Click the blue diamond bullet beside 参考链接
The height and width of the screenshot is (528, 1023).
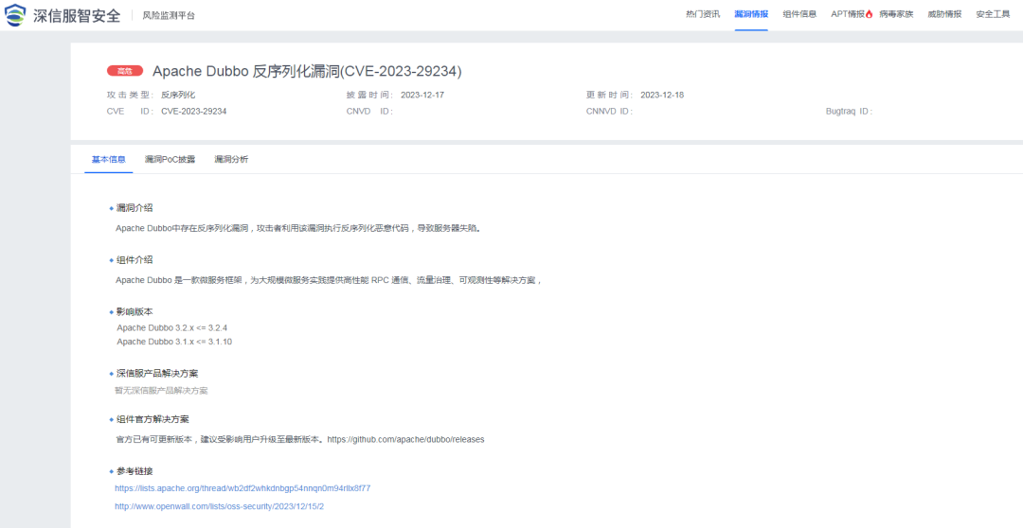[x=112, y=471]
